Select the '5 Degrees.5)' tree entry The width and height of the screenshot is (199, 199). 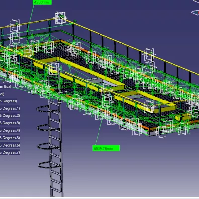coord(10,138)
